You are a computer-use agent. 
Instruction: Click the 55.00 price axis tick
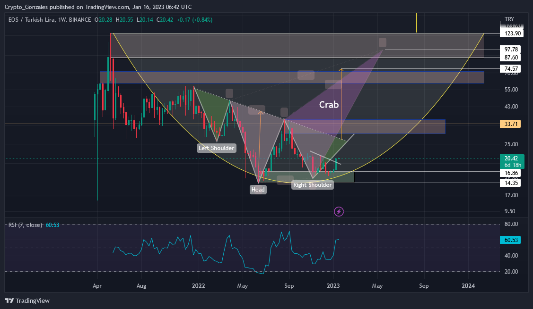pos(511,90)
